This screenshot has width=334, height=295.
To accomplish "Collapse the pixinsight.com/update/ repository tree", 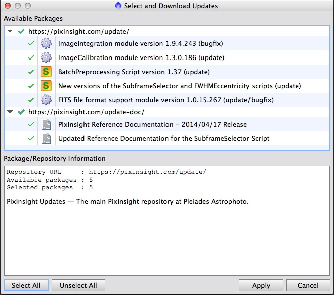I will point(10,31).
